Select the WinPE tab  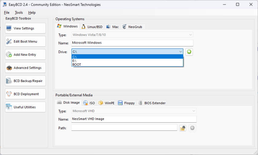(106, 103)
